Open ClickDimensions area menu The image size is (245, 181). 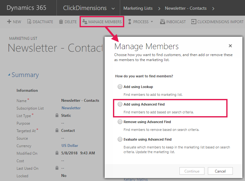(85, 8)
